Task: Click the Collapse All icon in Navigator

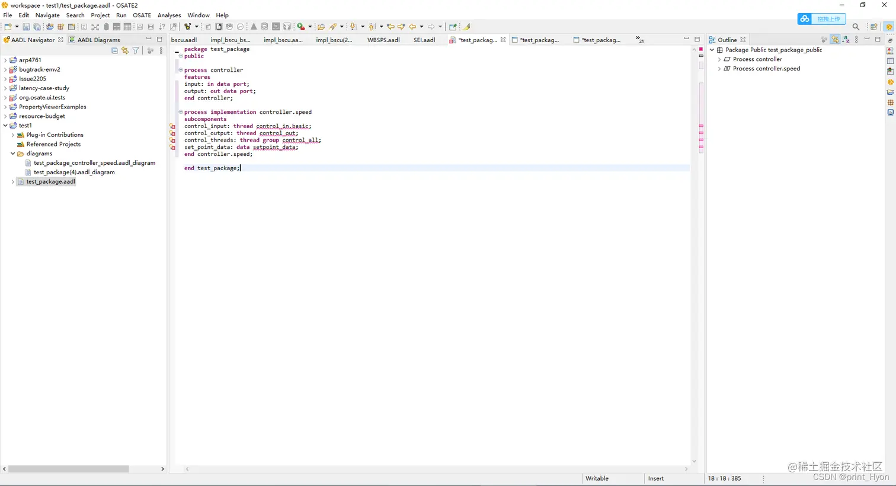Action: tap(114, 51)
